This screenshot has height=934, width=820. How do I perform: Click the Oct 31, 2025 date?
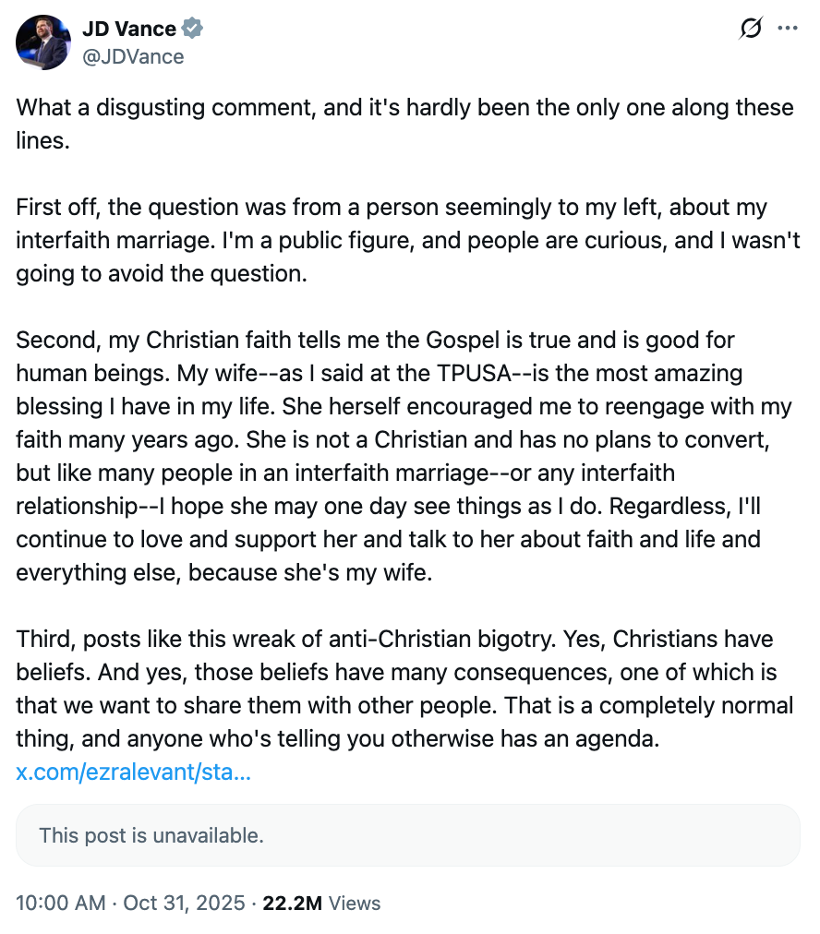pyautogui.click(x=184, y=903)
